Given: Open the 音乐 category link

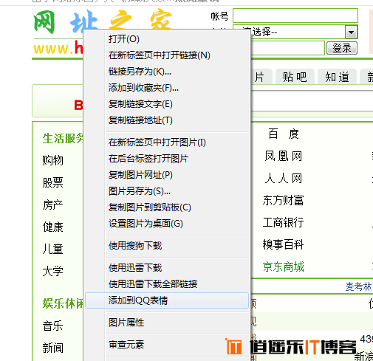Looking at the screenshot, I should tap(53, 326).
